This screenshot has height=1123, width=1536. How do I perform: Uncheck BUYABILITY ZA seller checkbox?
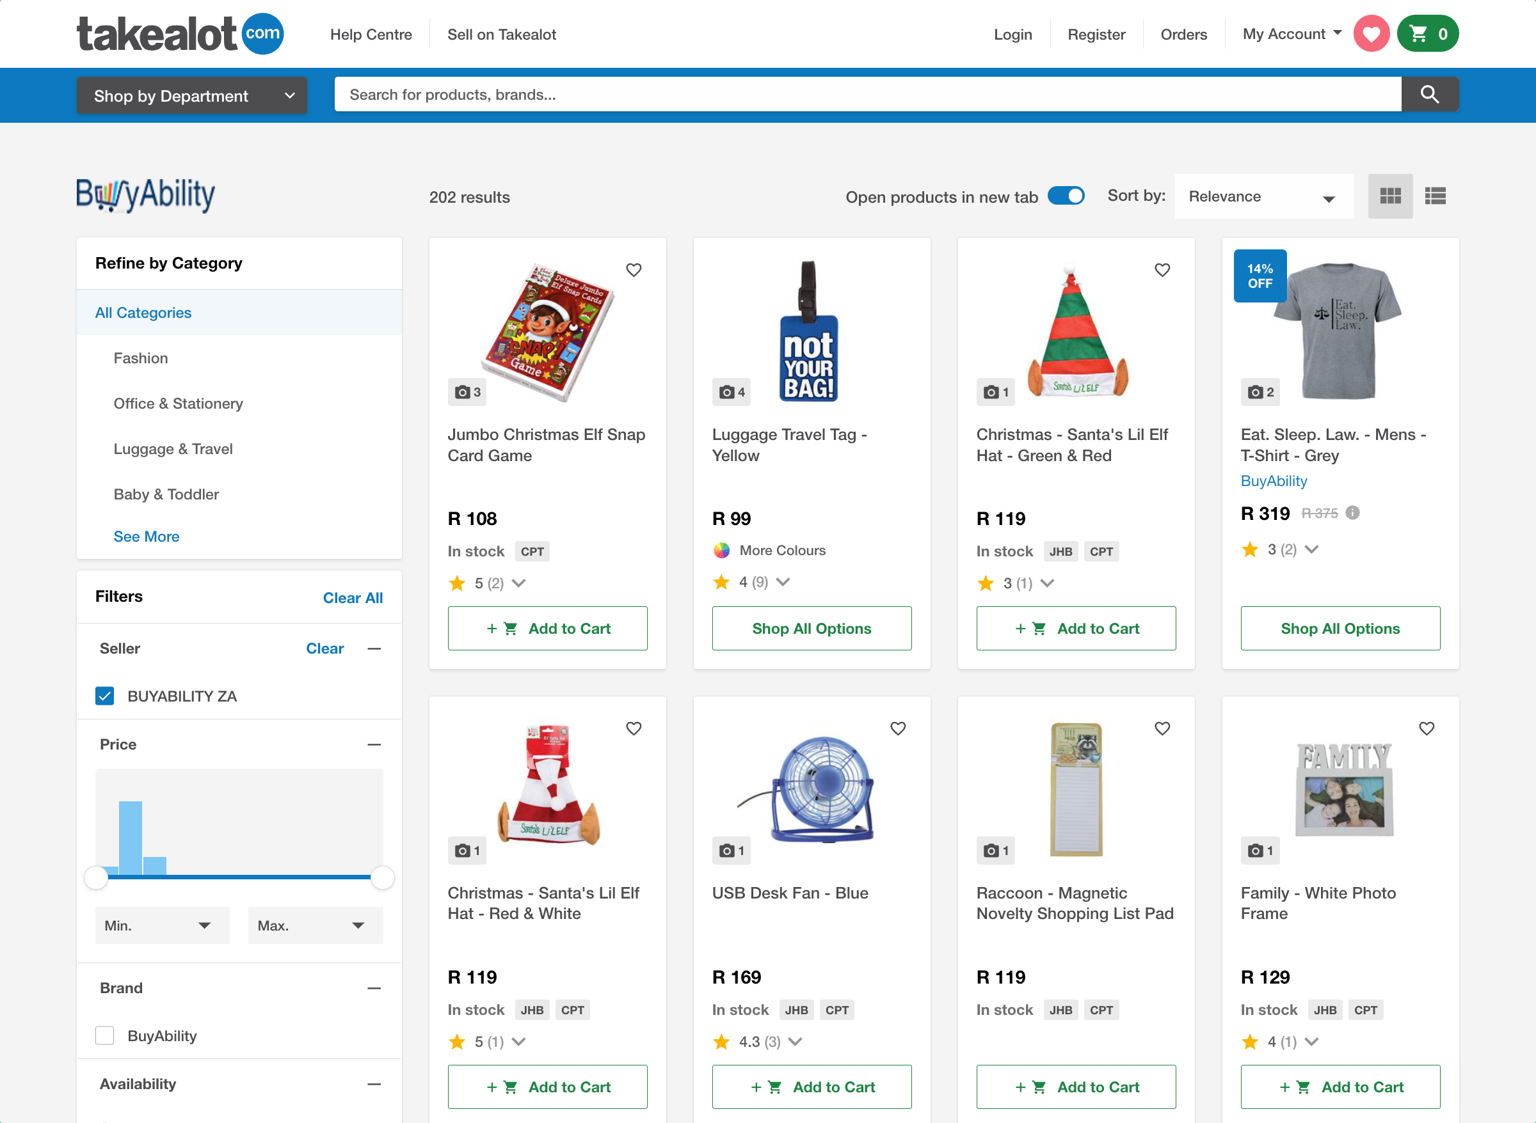pyautogui.click(x=105, y=696)
